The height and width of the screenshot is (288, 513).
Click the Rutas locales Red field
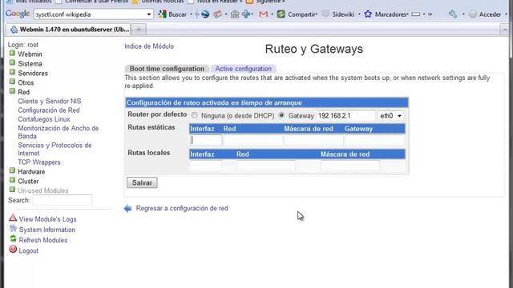click(265, 166)
